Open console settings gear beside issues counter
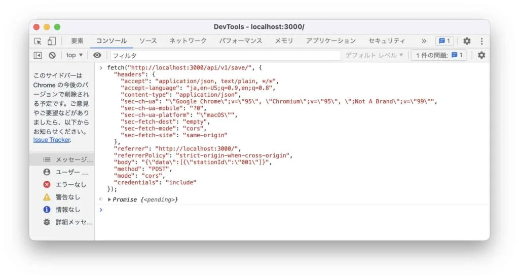This screenshot has height=279, width=519. coord(481,55)
